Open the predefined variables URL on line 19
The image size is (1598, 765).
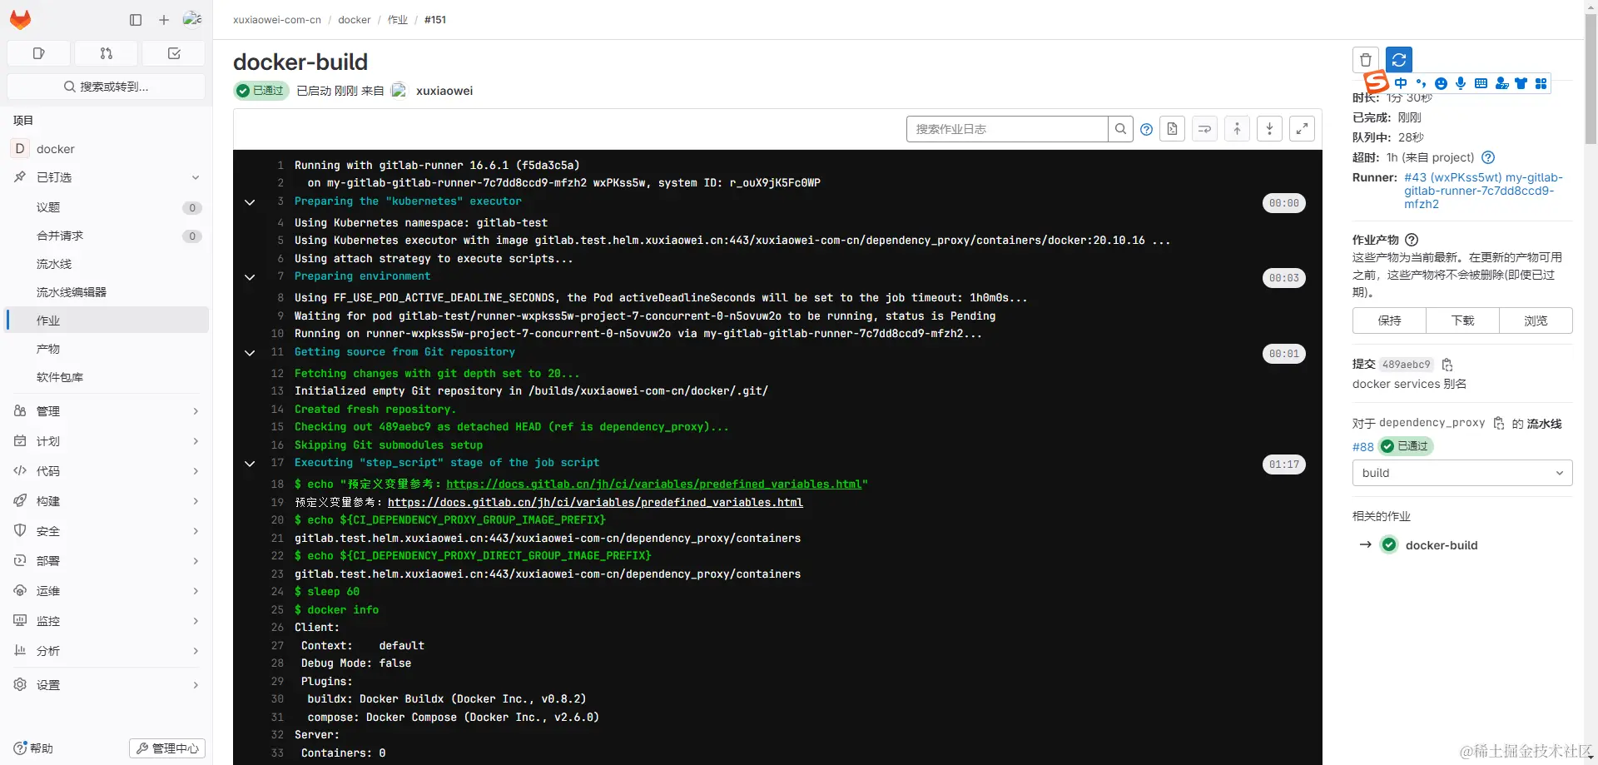click(595, 502)
